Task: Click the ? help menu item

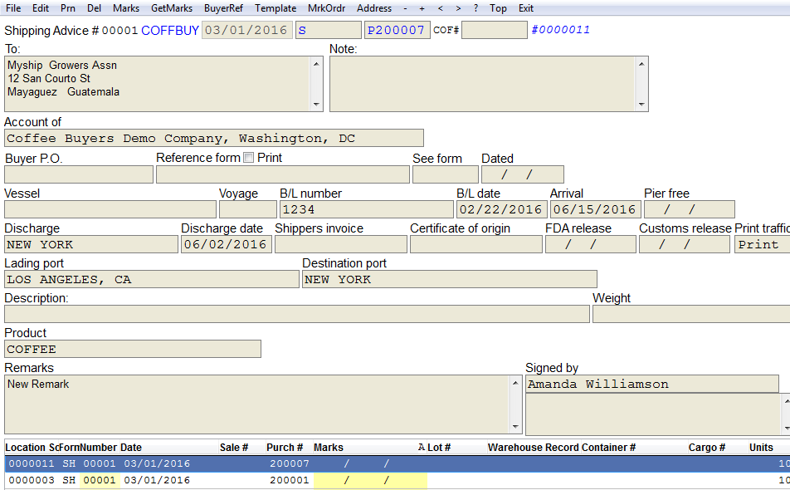Action: click(x=475, y=8)
